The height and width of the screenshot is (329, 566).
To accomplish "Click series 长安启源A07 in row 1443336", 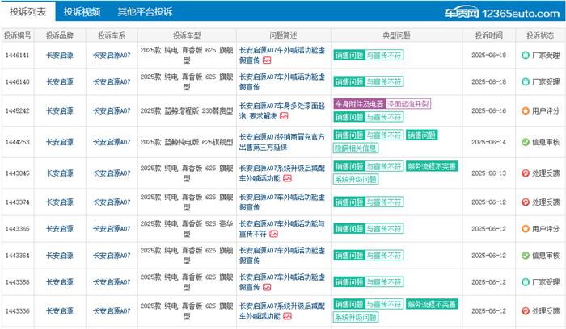I will 112,311.
